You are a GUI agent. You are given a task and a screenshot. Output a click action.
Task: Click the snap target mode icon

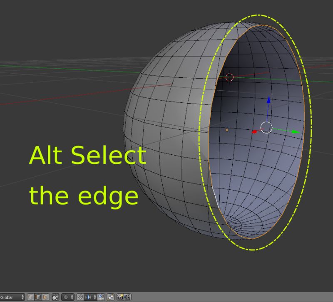(102, 297)
